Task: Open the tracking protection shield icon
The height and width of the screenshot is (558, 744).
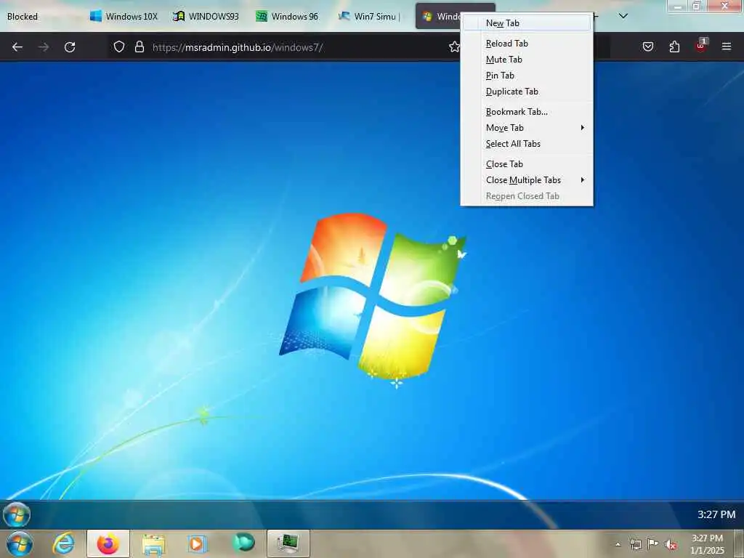Action: click(x=119, y=47)
